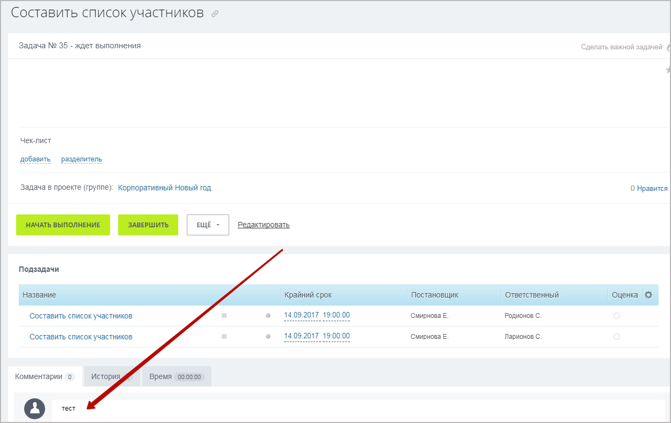The width and height of the screenshot is (671, 423).
Task: Open the deadline date picker for Ларионов С. subtask
Action: [317, 336]
